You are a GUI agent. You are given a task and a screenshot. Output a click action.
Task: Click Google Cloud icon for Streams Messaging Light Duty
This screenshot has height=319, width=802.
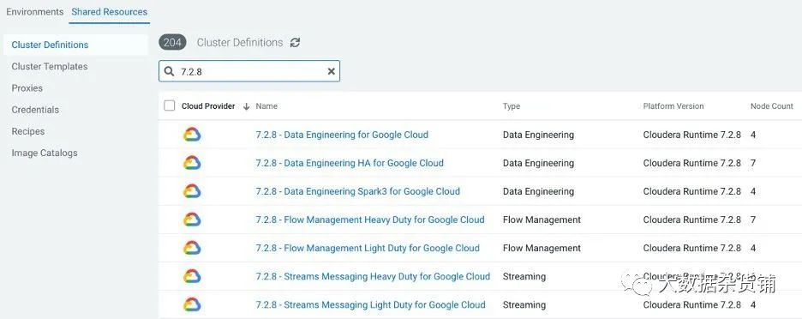click(x=192, y=304)
